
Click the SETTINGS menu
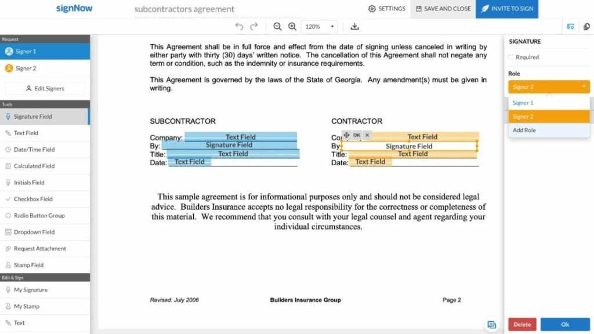pyautogui.click(x=387, y=9)
